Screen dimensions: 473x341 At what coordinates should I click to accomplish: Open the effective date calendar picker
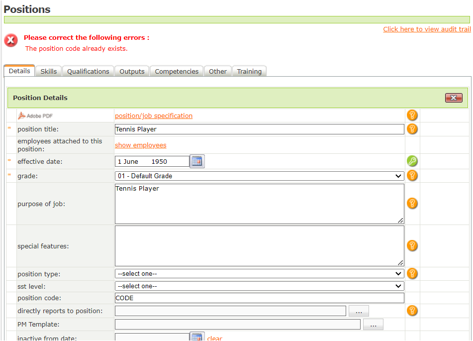click(197, 161)
